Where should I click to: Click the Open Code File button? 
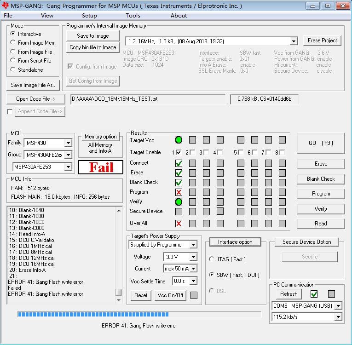[x=36, y=99]
